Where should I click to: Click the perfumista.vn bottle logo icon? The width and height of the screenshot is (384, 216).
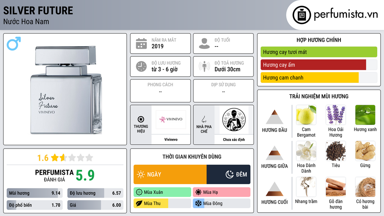[x=301, y=15]
